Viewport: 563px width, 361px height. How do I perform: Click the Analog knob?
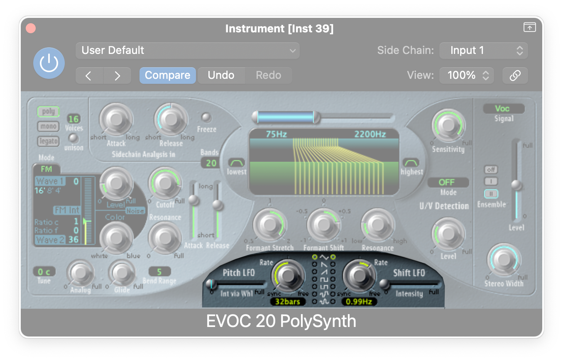[x=81, y=273]
